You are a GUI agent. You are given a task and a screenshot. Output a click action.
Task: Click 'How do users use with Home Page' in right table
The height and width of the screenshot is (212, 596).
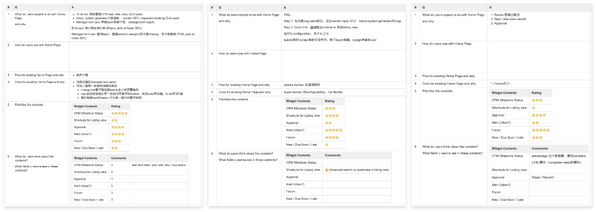click(x=447, y=43)
